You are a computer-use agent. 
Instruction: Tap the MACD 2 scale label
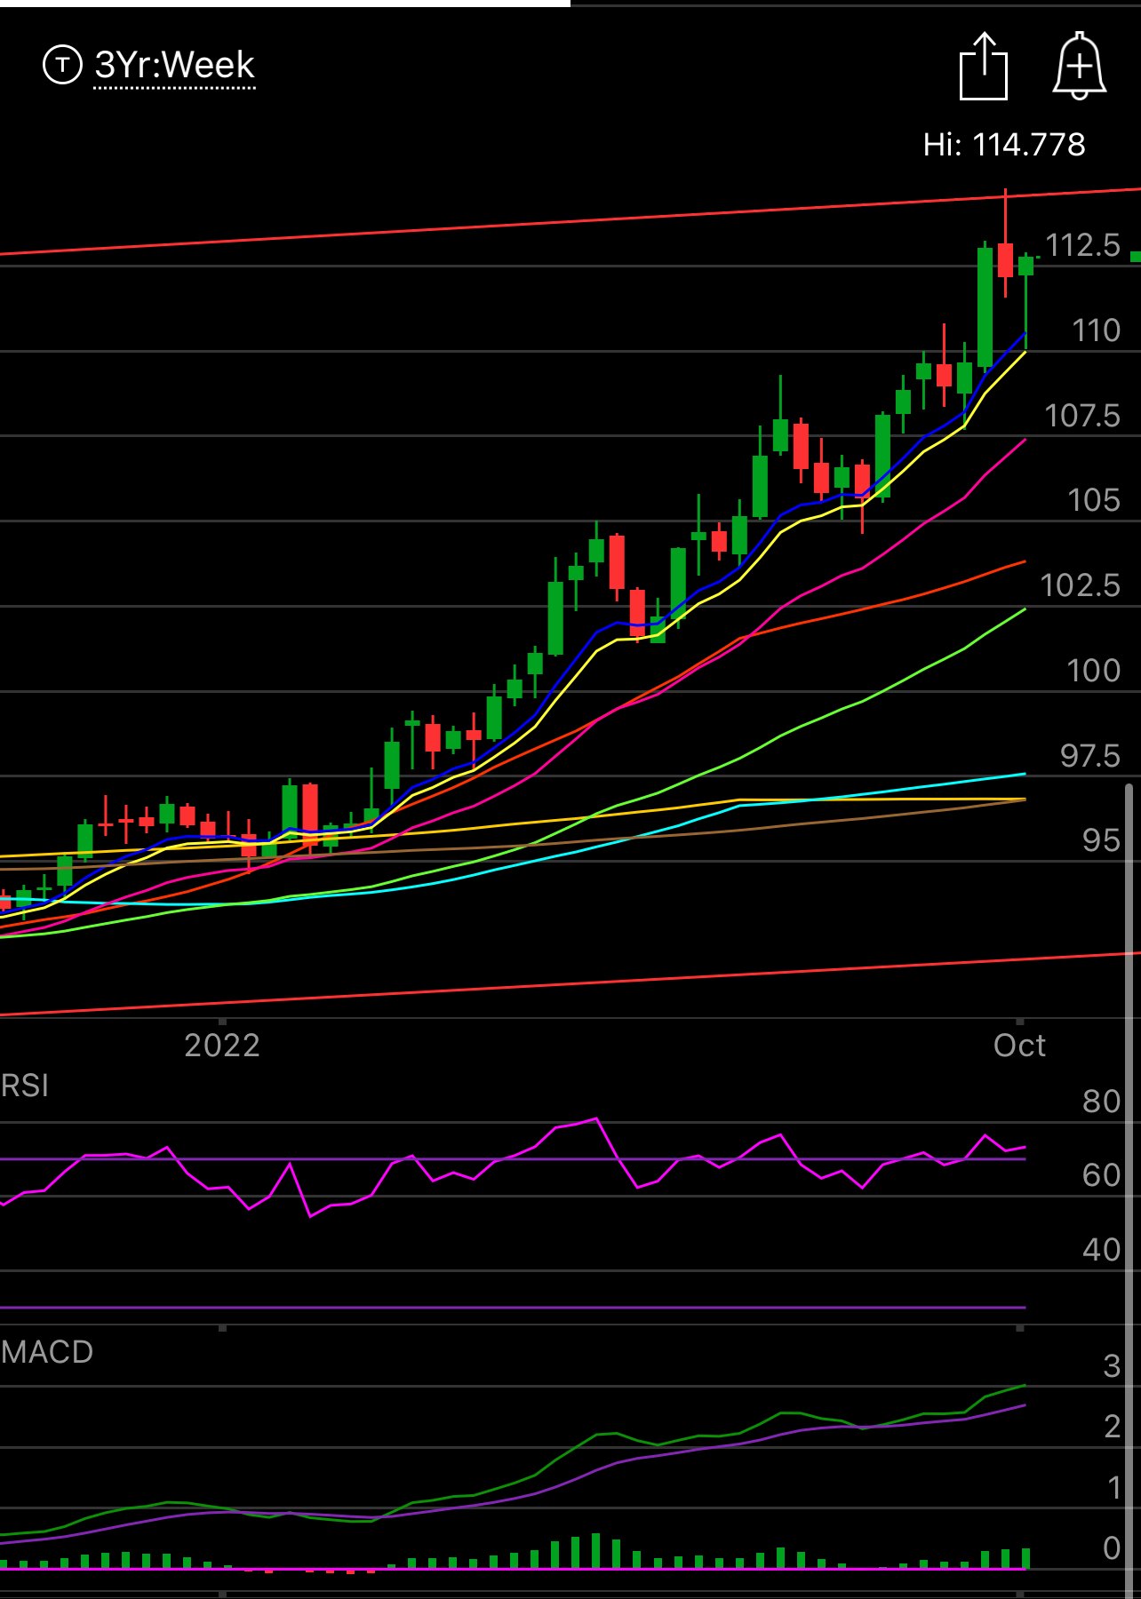1112,1427
